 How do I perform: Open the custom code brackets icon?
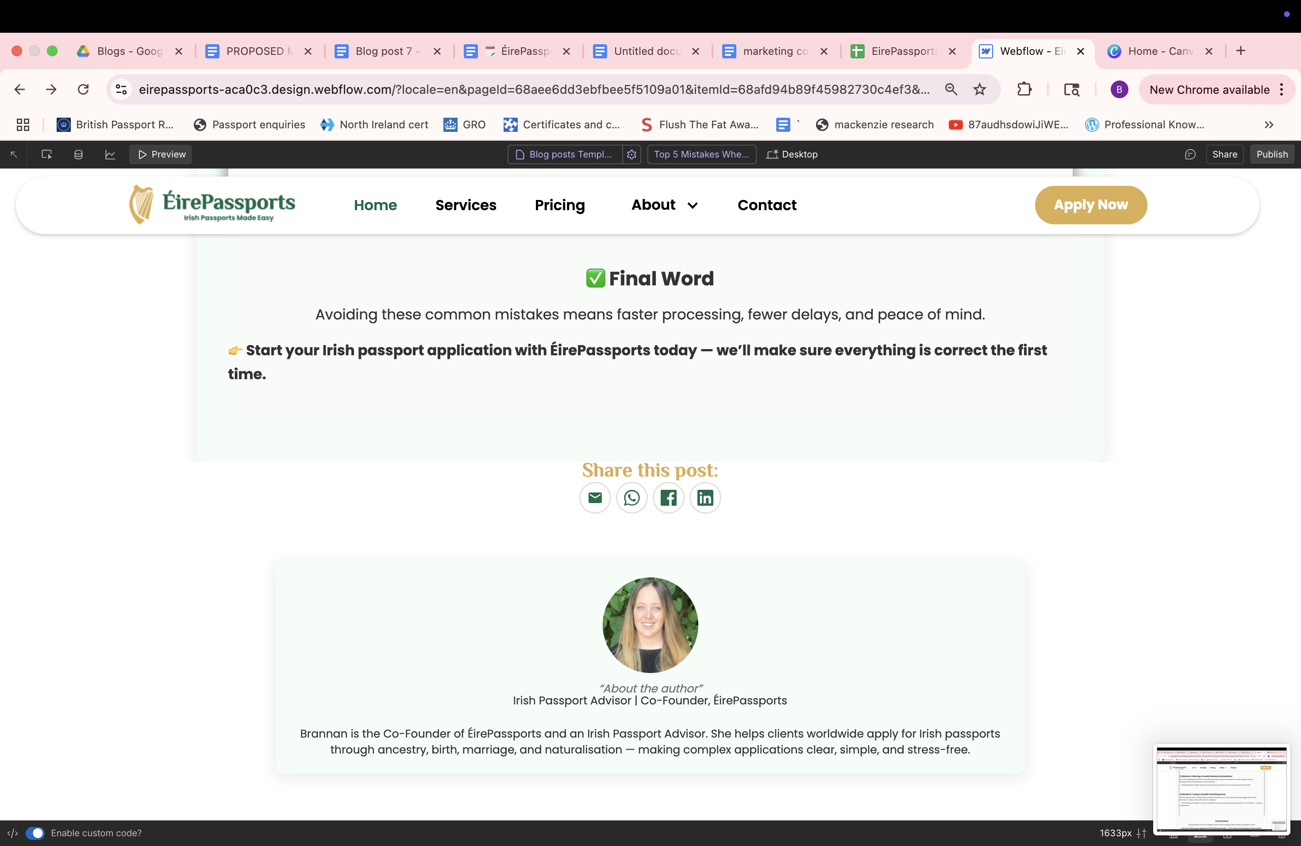(12, 833)
